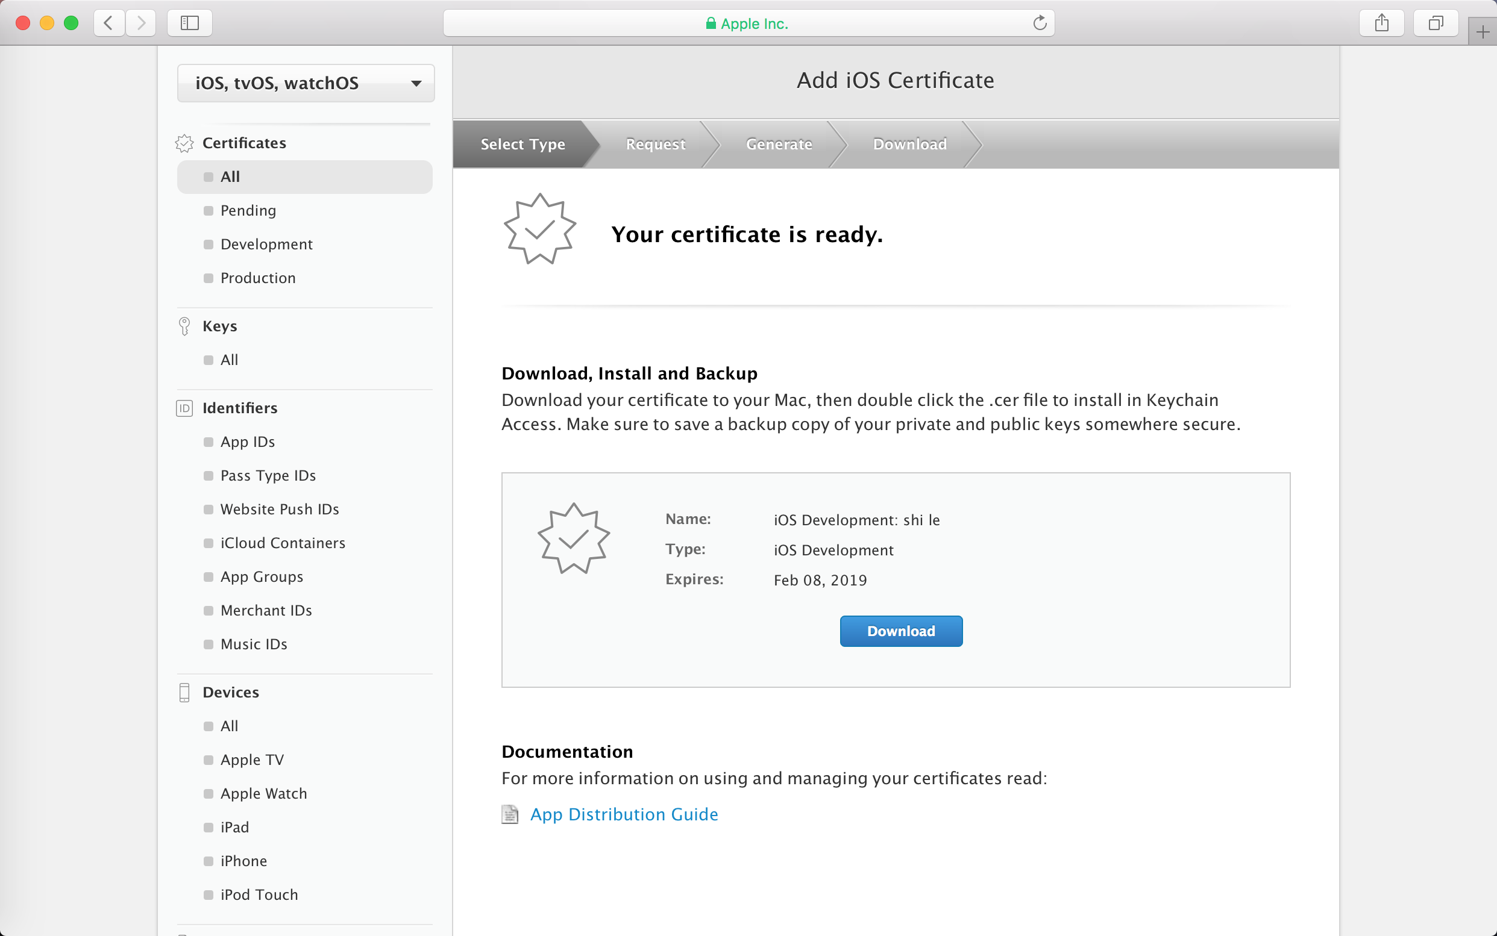This screenshot has width=1497, height=936.
Task: Click the Identifiers section heading
Action: (x=240, y=408)
